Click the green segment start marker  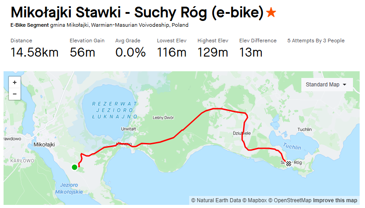74,167
